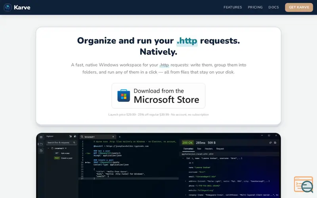Click the Content-Type: application/json line
The width and height of the screenshot is (317, 198).
point(111,165)
